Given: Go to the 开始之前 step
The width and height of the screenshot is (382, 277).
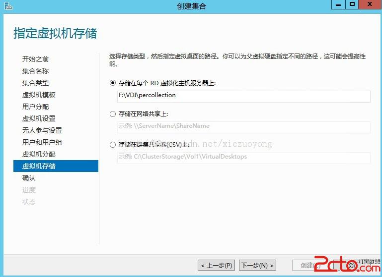Looking at the screenshot, I should 35,59.
